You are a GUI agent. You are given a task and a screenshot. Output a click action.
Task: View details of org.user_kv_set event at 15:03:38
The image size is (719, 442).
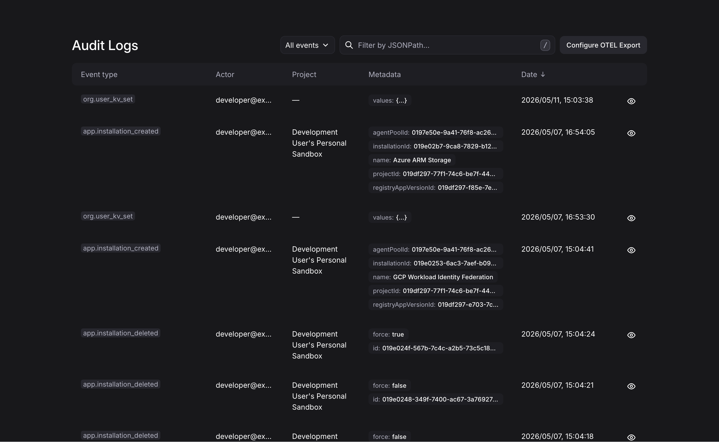[x=631, y=101]
